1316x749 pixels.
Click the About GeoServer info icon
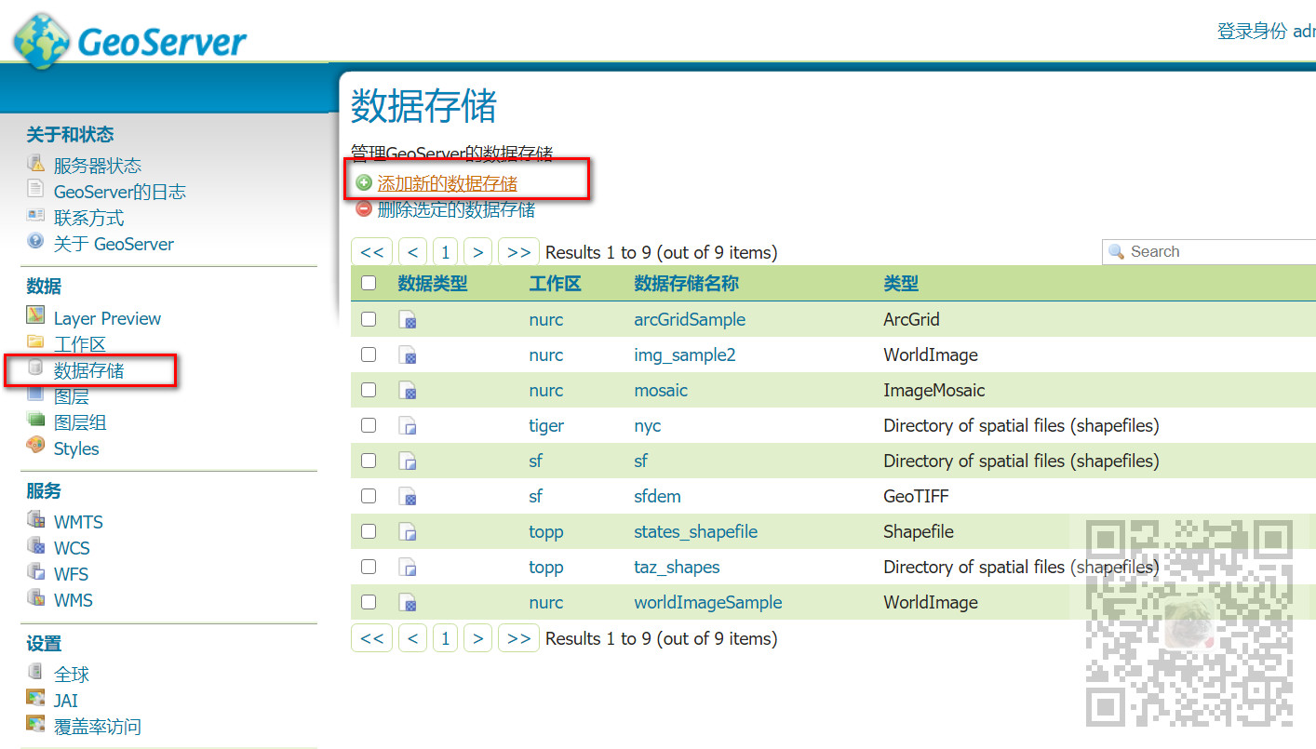click(35, 242)
